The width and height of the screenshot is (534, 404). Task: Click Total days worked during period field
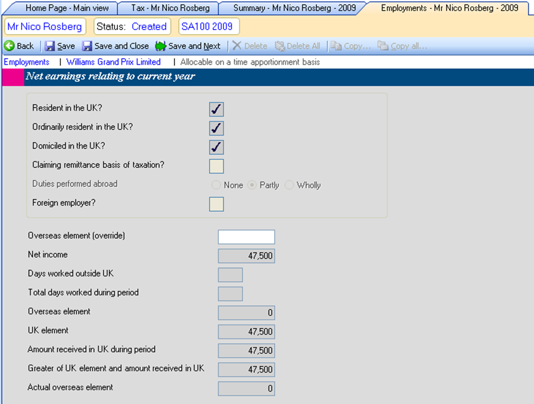[x=230, y=294]
